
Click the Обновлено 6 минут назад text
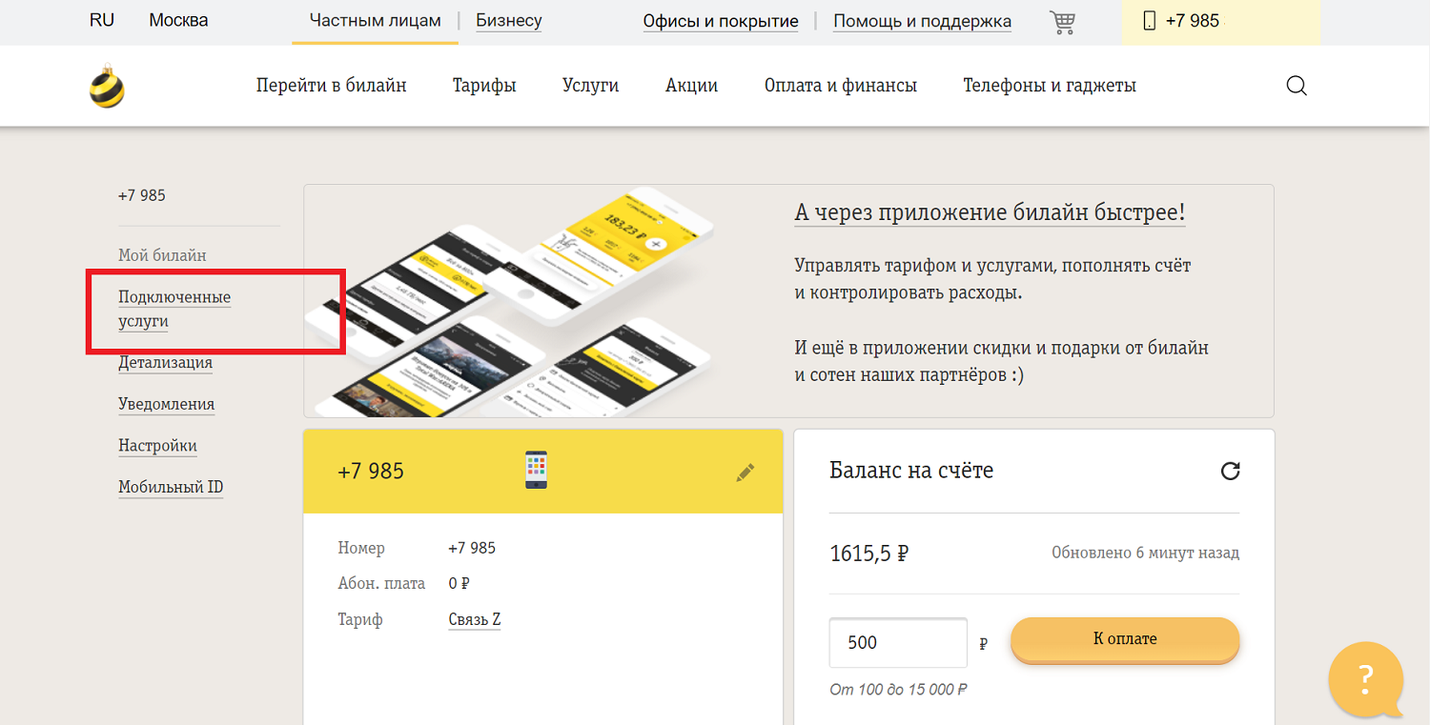tap(1145, 553)
